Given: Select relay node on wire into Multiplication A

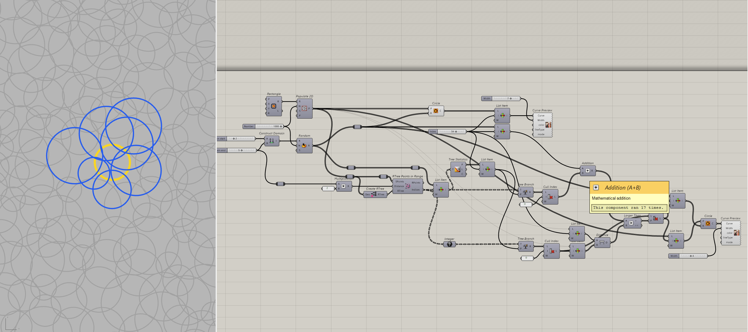Looking at the screenshot, I should coord(280,184).
